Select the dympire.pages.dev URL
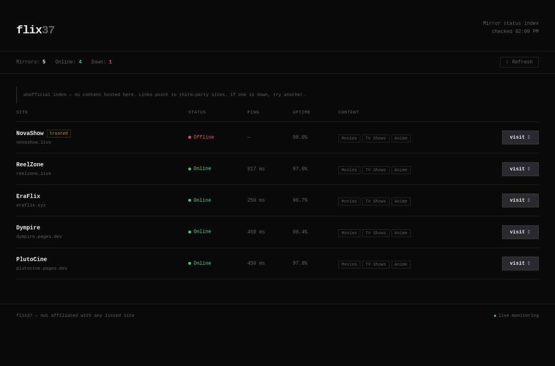555x366 pixels. point(39,237)
